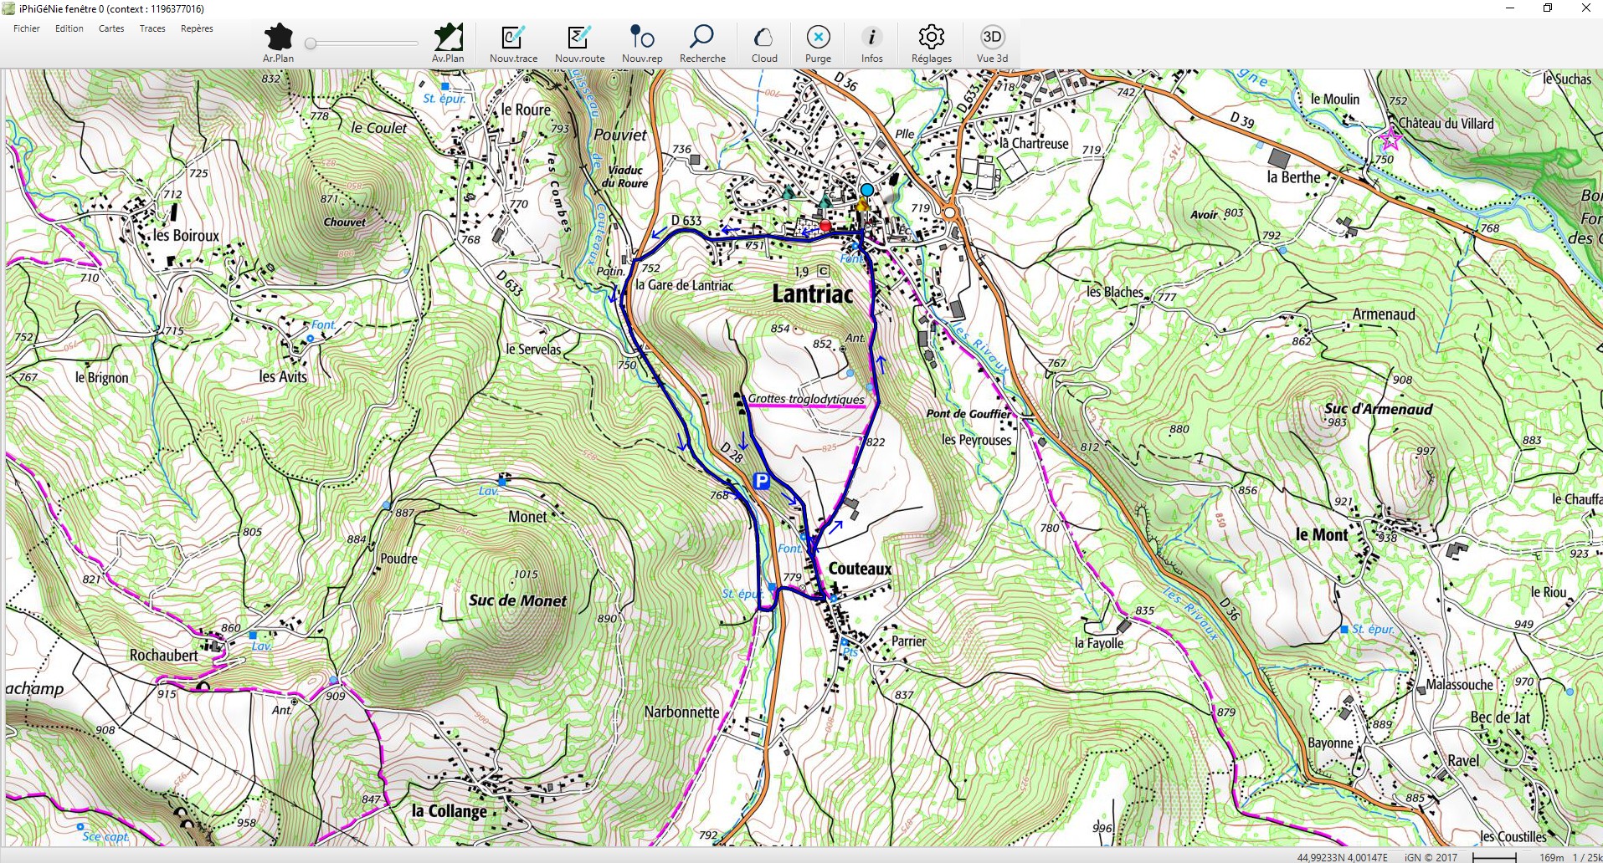Open the Cartes menu

click(x=111, y=28)
